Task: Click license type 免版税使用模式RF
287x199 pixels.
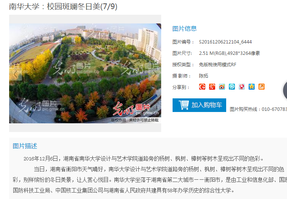Action: [x=218, y=65]
